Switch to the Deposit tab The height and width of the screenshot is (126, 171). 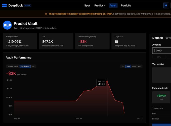(157, 38)
